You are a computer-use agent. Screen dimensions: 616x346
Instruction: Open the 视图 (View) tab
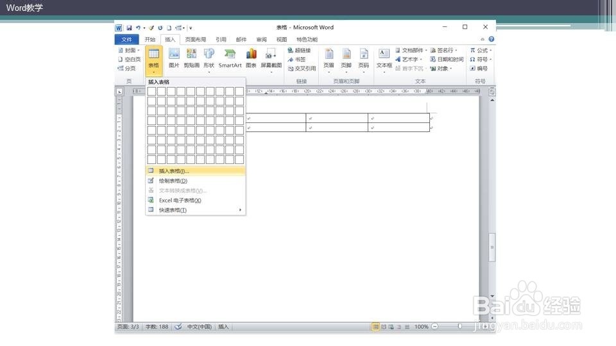tap(281, 39)
